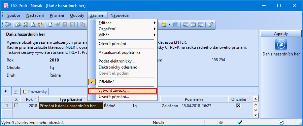Tick the X checkbox in row 1
This screenshot has height=126, width=303.
(16, 106)
